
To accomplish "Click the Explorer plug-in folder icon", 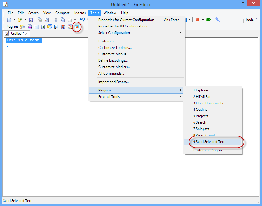I will pyautogui.click(x=23, y=27).
